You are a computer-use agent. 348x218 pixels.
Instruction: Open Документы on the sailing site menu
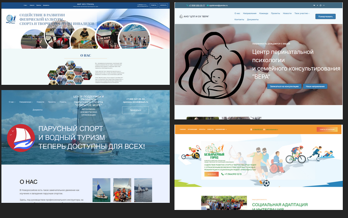point(37,110)
